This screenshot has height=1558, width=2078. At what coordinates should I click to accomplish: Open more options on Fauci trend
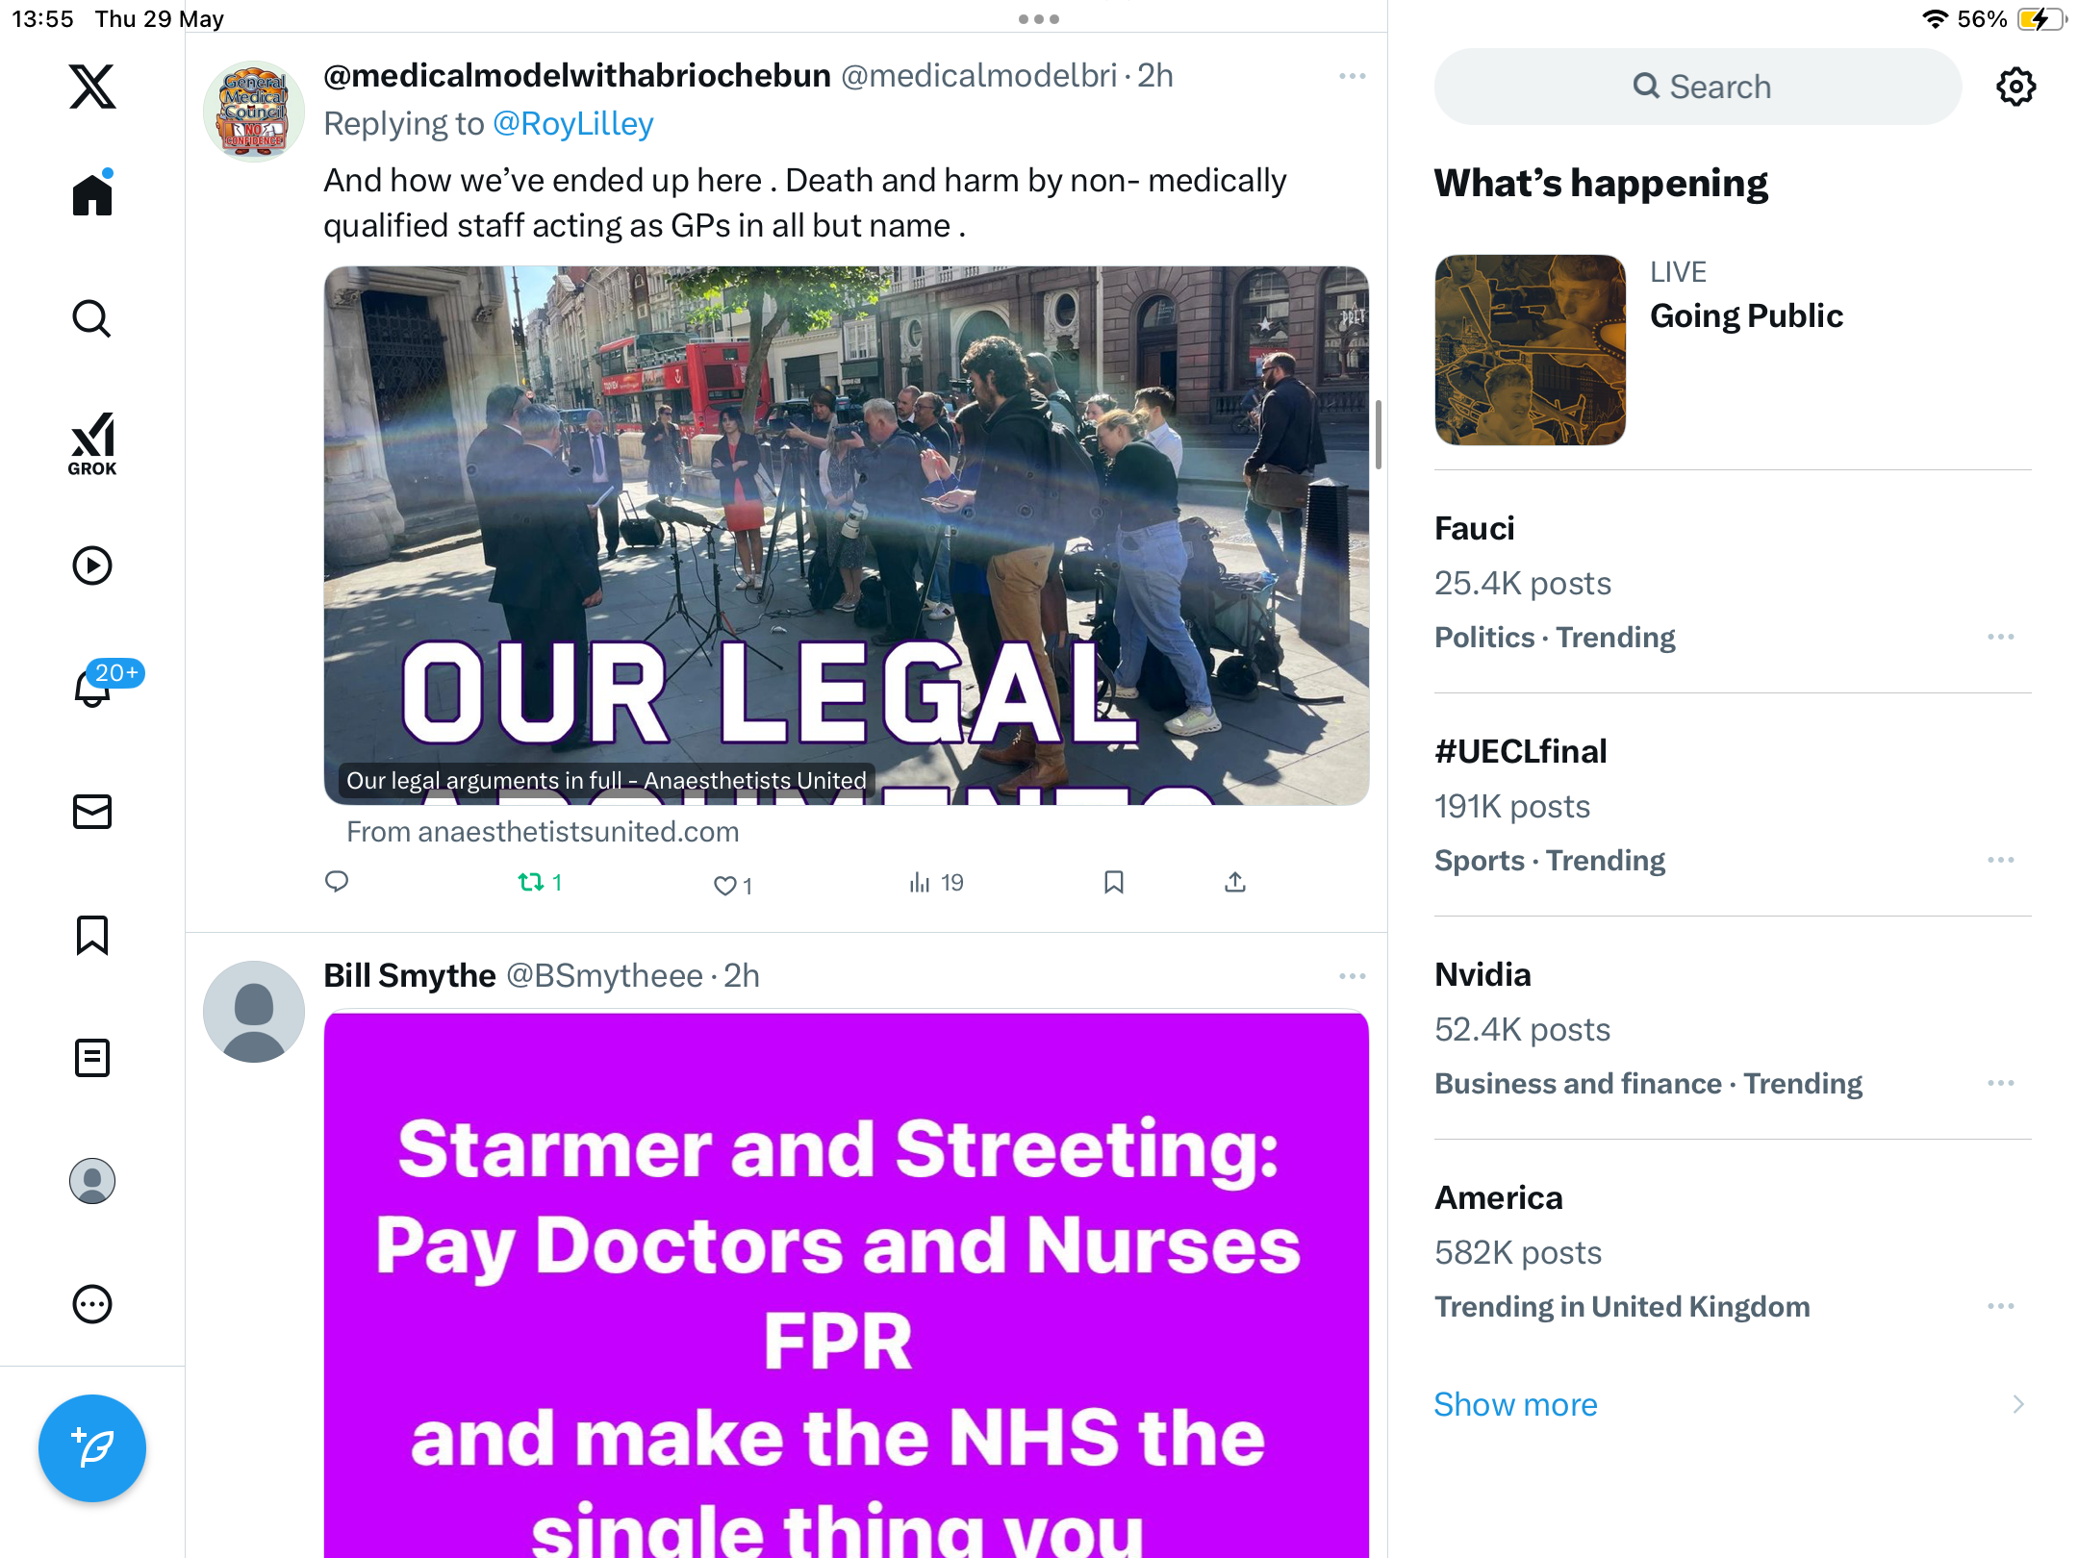pyautogui.click(x=2001, y=637)
